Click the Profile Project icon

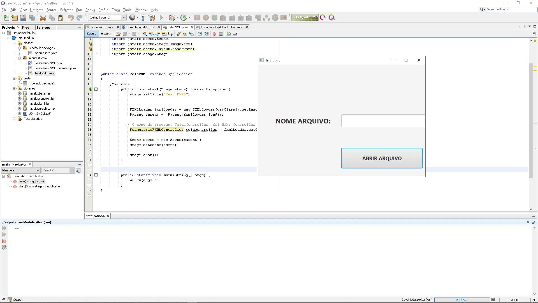tap(184, 18)
